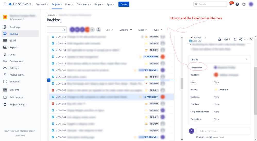This screenshot has width=257, height=141.
Task: Open MCM-345 TO DO status dropdown
Action: click(x=154, y=37)
